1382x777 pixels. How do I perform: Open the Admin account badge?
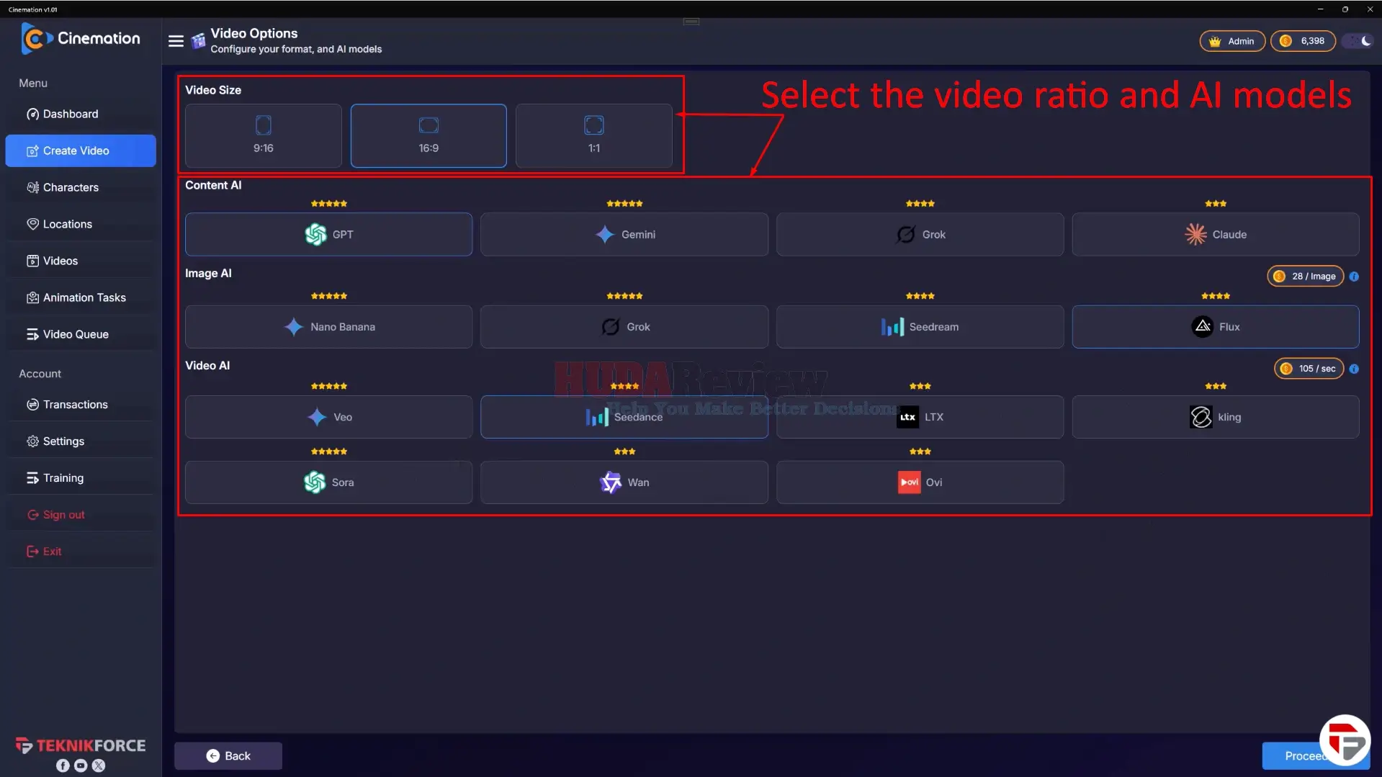pos(1232,41)
